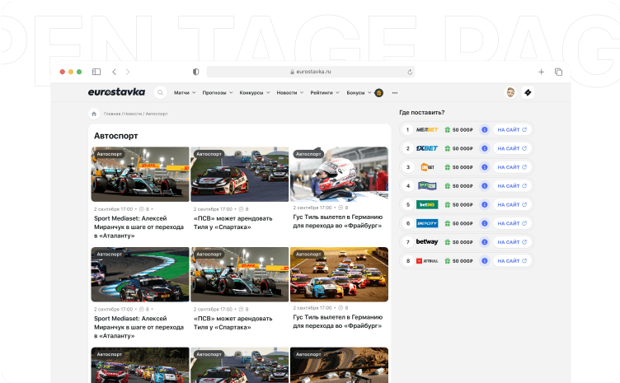Image resolution: width=620 pixels, height=383 pixels.
Task: Click the black diamond icon beside the avatar
Action: (x=528, y=93)
